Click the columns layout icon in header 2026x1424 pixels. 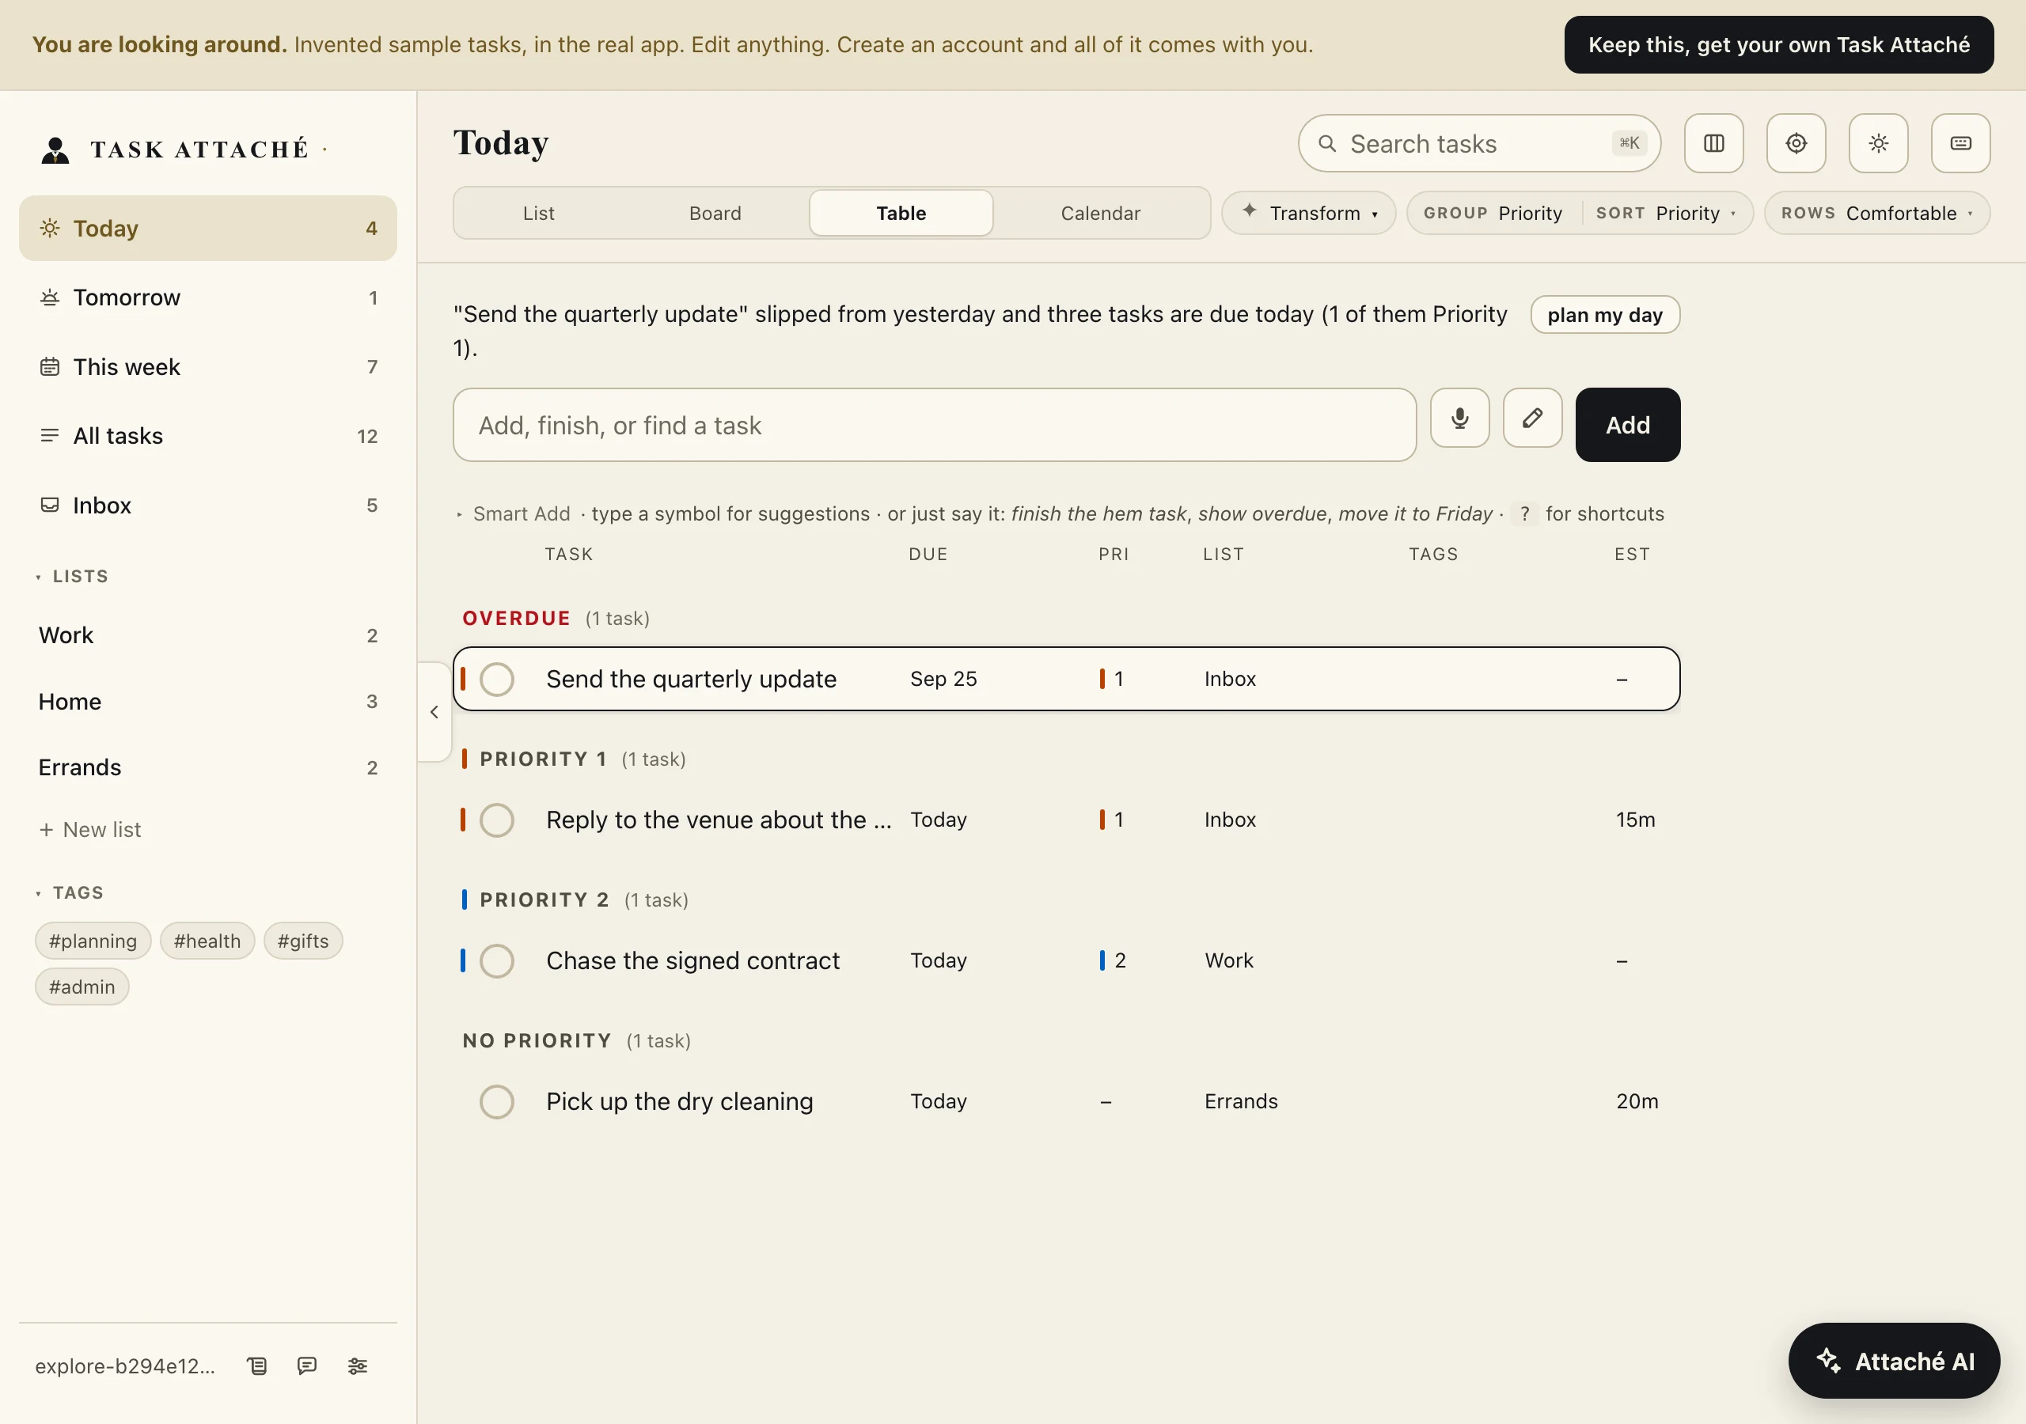click(x=1713, y=143)
